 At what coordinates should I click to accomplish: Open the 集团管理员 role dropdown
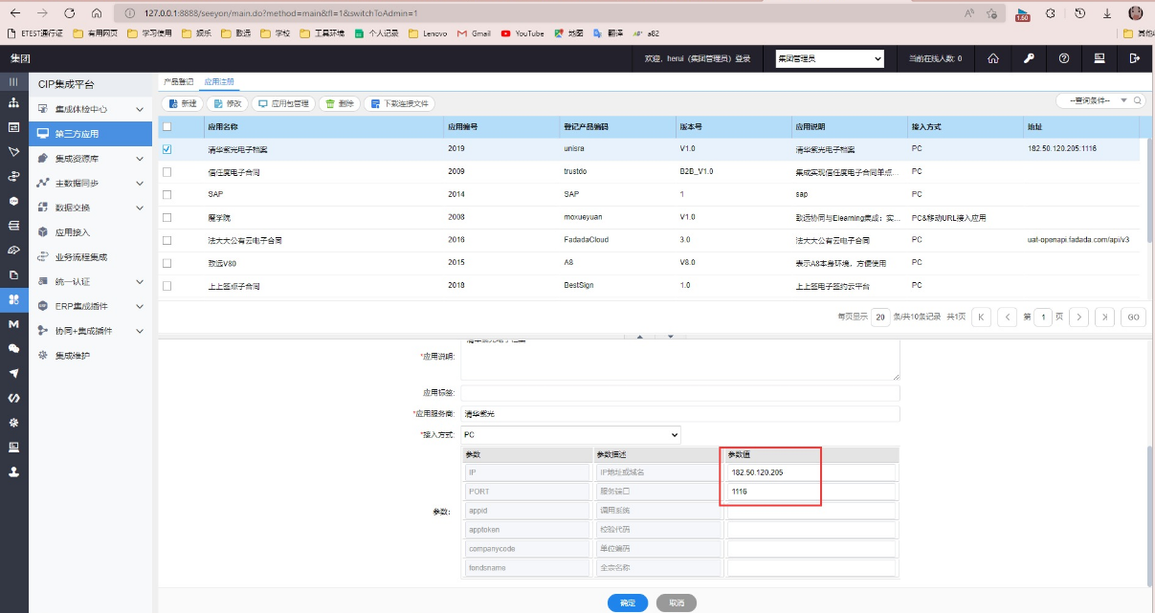(x=829, y=59)
